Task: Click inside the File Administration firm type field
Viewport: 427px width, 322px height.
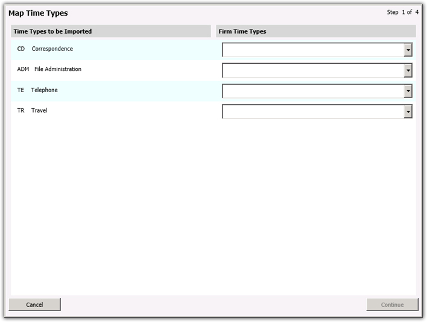Action: click(313, 71)
